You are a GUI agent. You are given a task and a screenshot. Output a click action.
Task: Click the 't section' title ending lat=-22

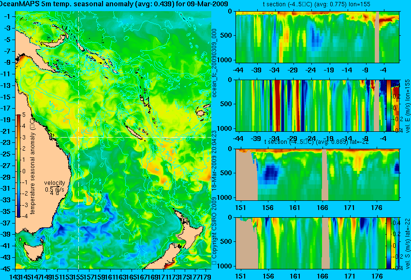317,142
